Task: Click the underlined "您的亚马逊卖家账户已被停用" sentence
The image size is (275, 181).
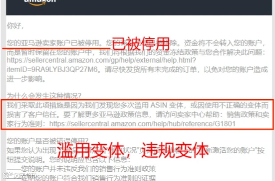Action: [54, 43]
